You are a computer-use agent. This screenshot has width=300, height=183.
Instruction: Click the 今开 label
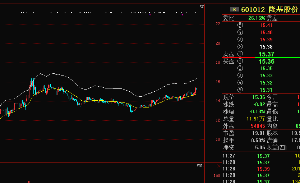click(x=272, y=97)
